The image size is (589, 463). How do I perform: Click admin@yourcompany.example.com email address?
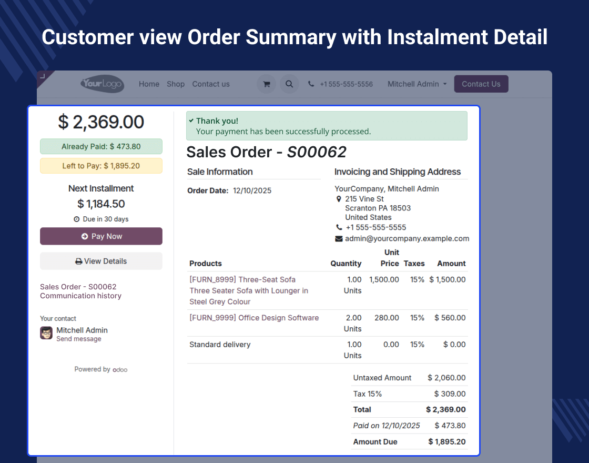(x=407, y=238)
